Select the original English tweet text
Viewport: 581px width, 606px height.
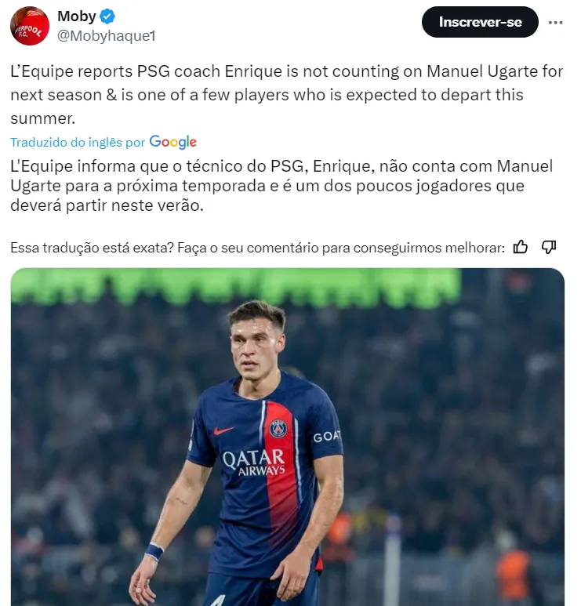pyautogui.click(x=286, y=94)
